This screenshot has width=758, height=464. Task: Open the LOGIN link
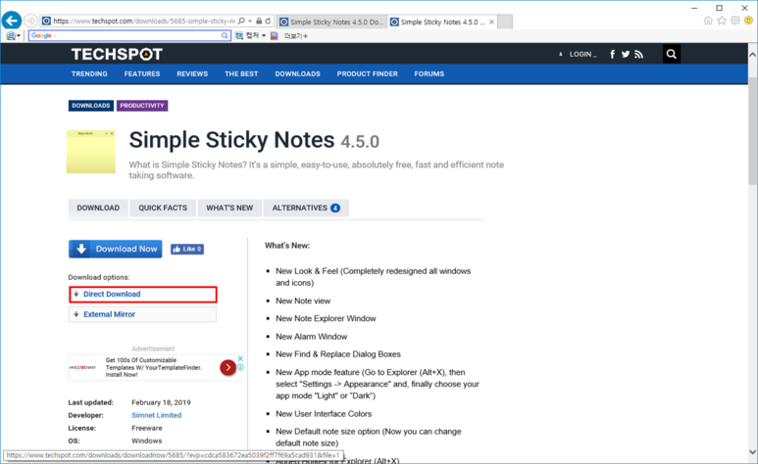pos(582,55)
